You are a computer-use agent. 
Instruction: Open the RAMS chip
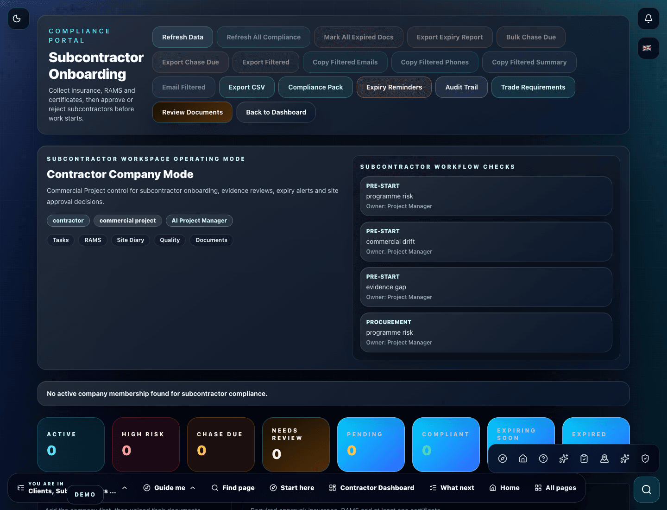pyautogui.click(x=93, y=240)
